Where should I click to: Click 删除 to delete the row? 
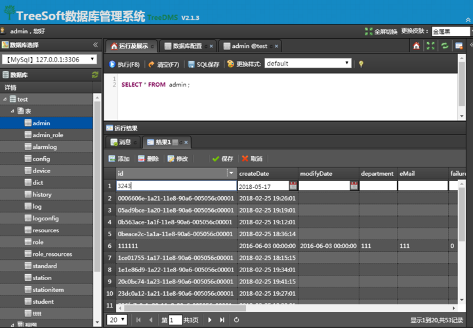(148, 159)
